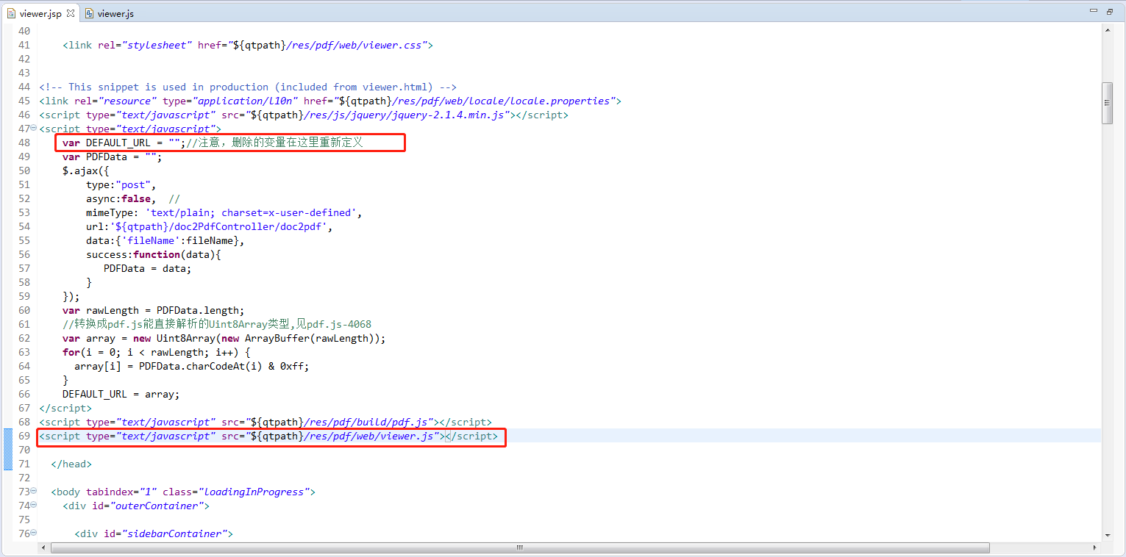This screenshot has height=557, width=1126.
Task: Click the 'new Uint8Array' line
Action: [x=224, y=338]
